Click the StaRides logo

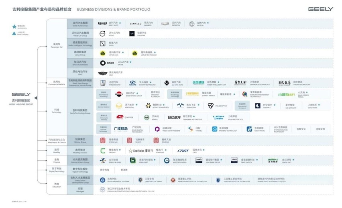[x=140, y=151]
